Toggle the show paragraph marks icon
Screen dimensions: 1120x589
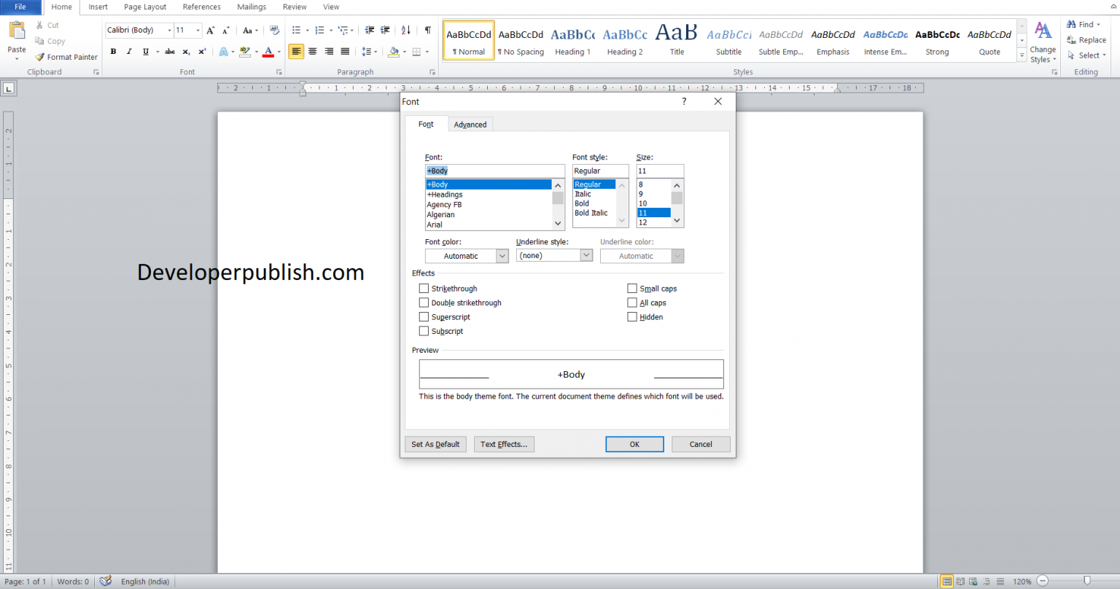tap(427, 30)
